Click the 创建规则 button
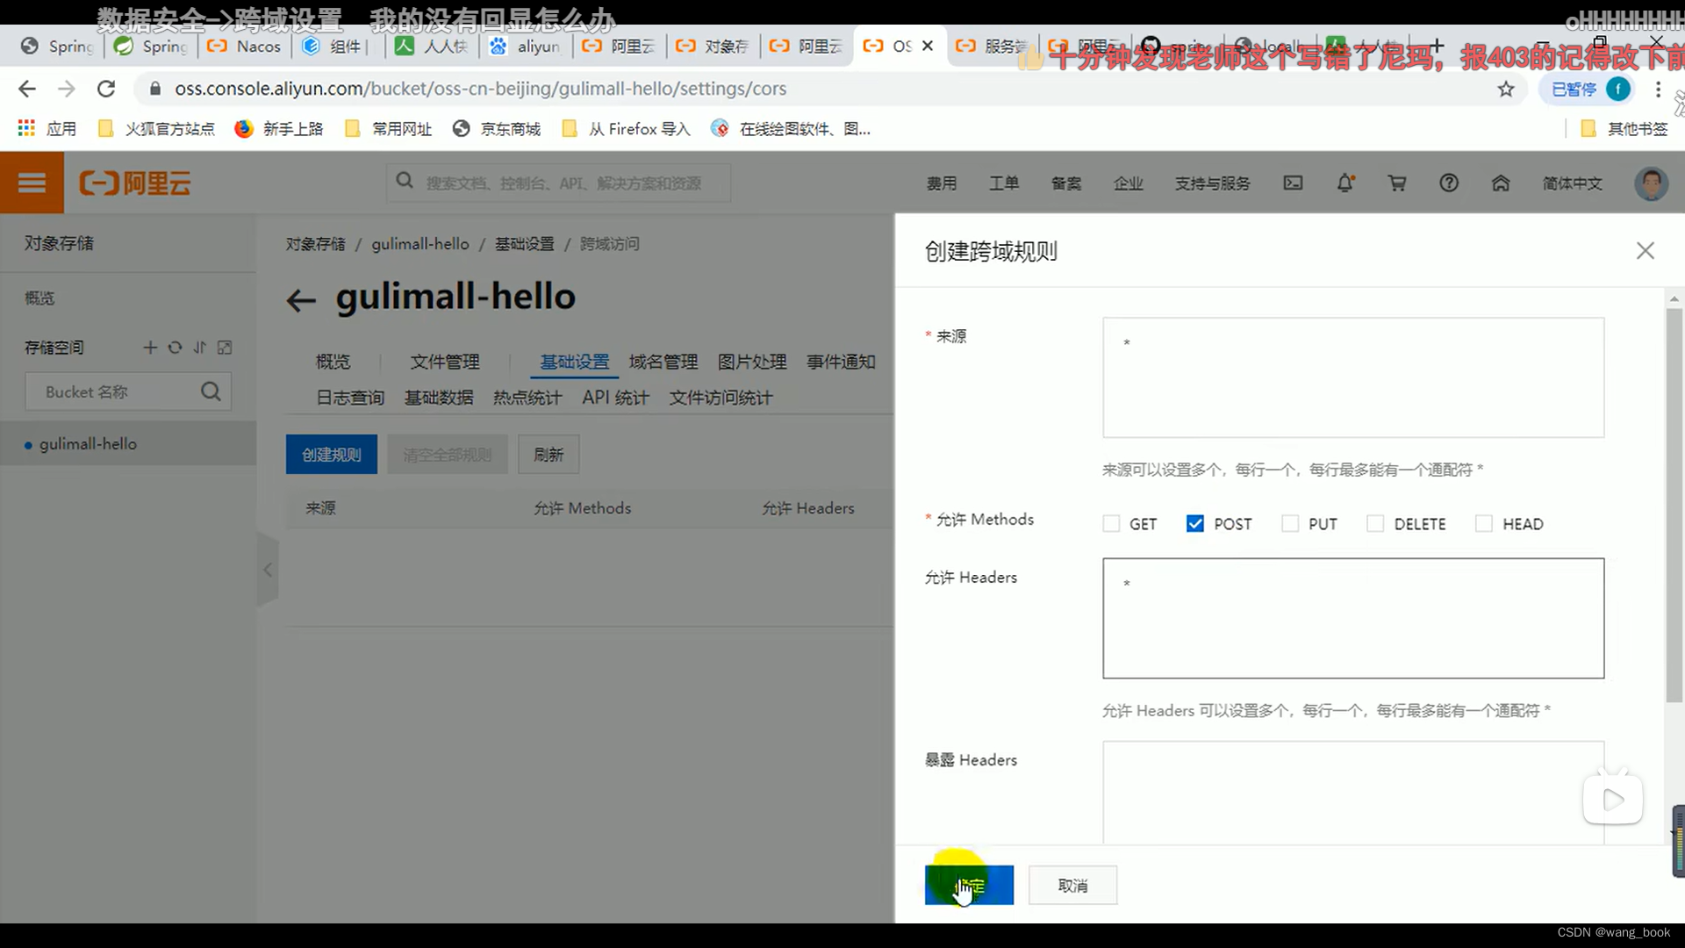 [332, 455]
